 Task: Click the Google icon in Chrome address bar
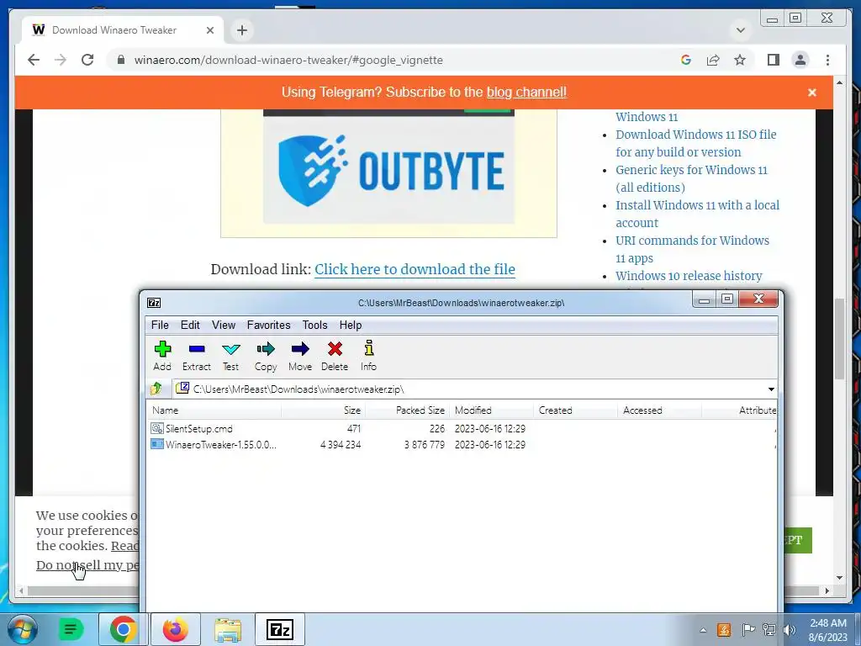[x=686, y=60]
